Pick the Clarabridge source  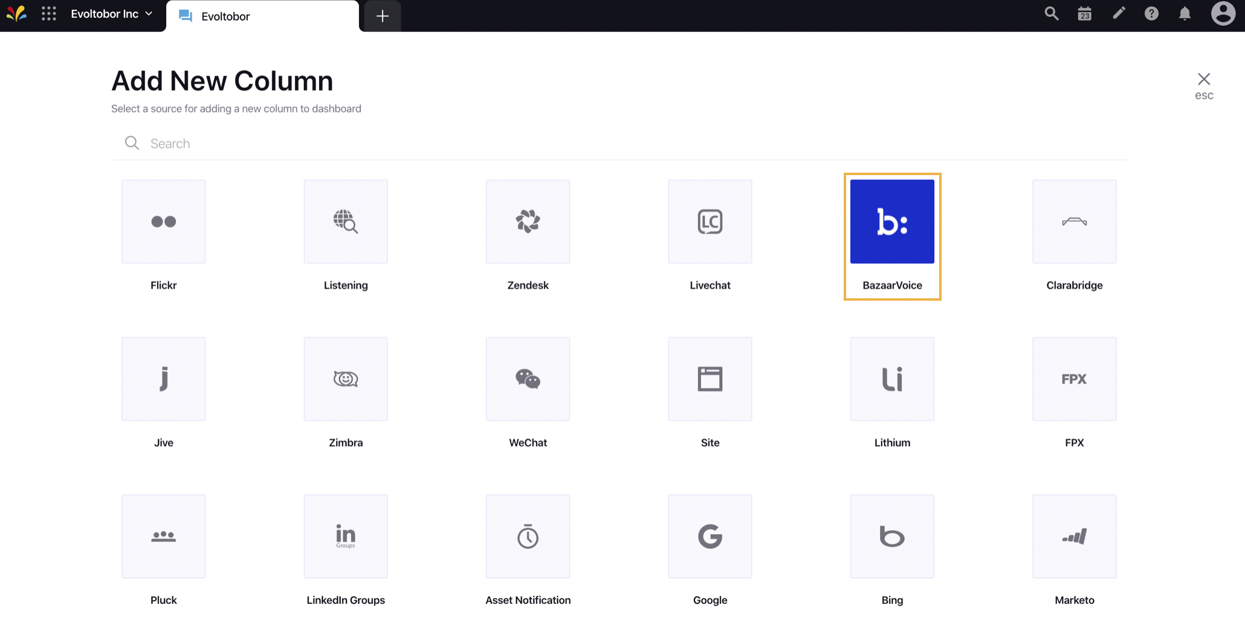click(1074, 222)
